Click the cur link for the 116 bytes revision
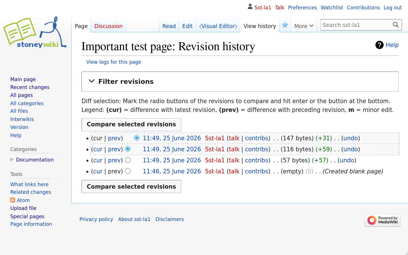This screenshot has width=408, height=255. coord(98,149)
